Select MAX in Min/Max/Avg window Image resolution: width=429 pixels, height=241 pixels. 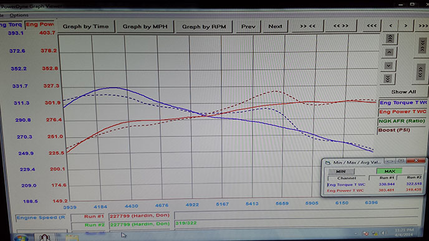coord(389,171)
